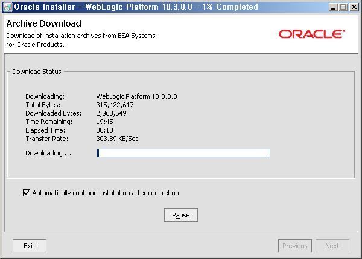Click the Time Remaining value 19:45
The height and width of the screenshot is (259, 362).
pyautogui.click(x=104, y=122)
